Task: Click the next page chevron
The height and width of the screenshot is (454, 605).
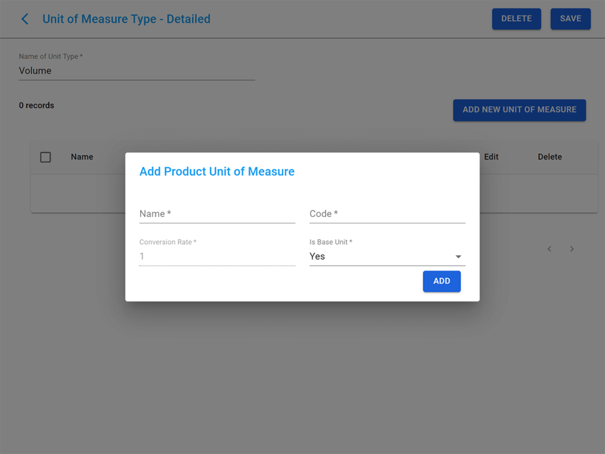Action: (x=572, y=249)
